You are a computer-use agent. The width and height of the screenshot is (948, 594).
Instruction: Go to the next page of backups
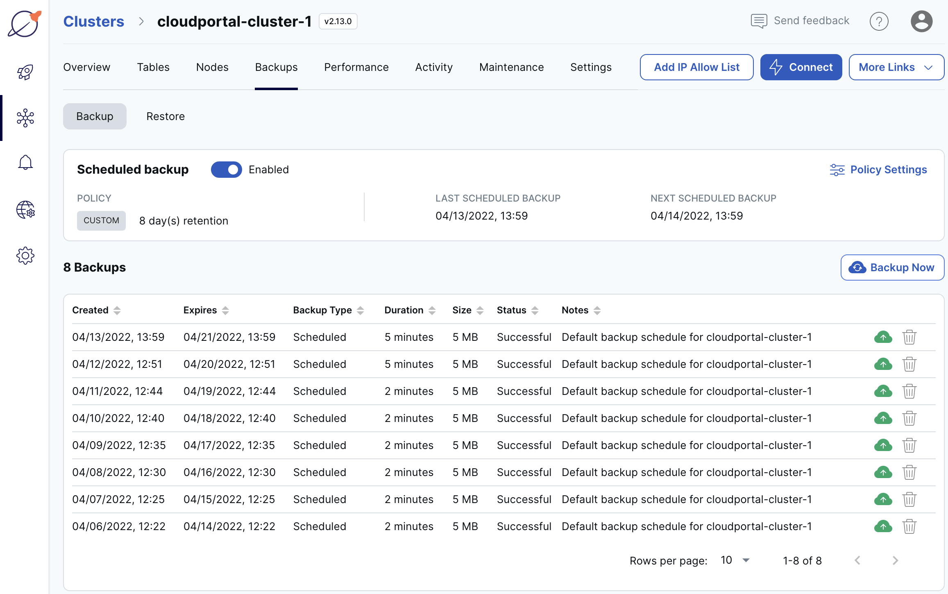tap(895, 560)
